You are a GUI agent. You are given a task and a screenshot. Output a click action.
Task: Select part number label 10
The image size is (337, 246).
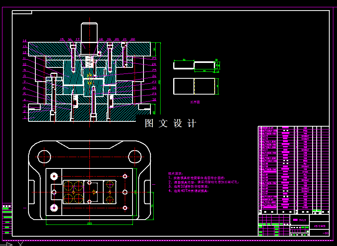[24, 64]
